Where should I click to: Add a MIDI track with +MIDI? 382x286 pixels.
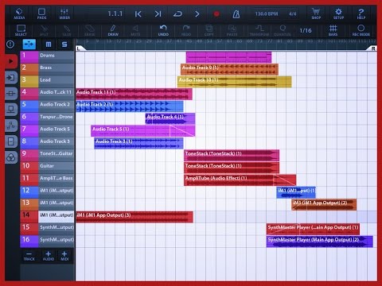[64, 256]
